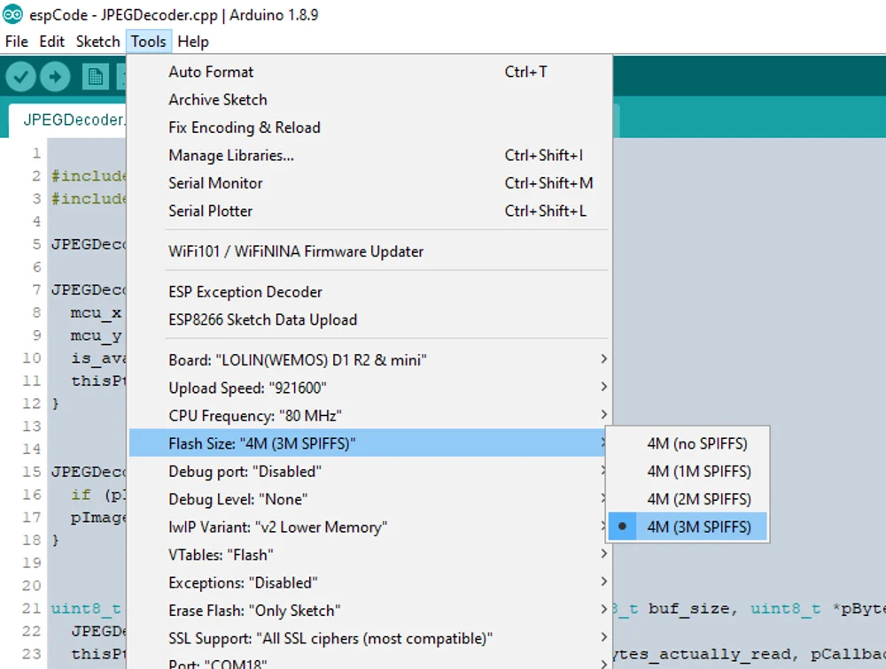Click the New sketch document icon

tap(96, 77)
